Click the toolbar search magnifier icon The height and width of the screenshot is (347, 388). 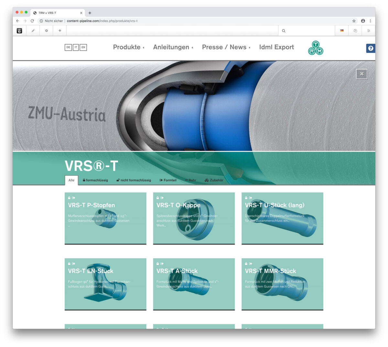pyautogui.click(x=284, y=31)
